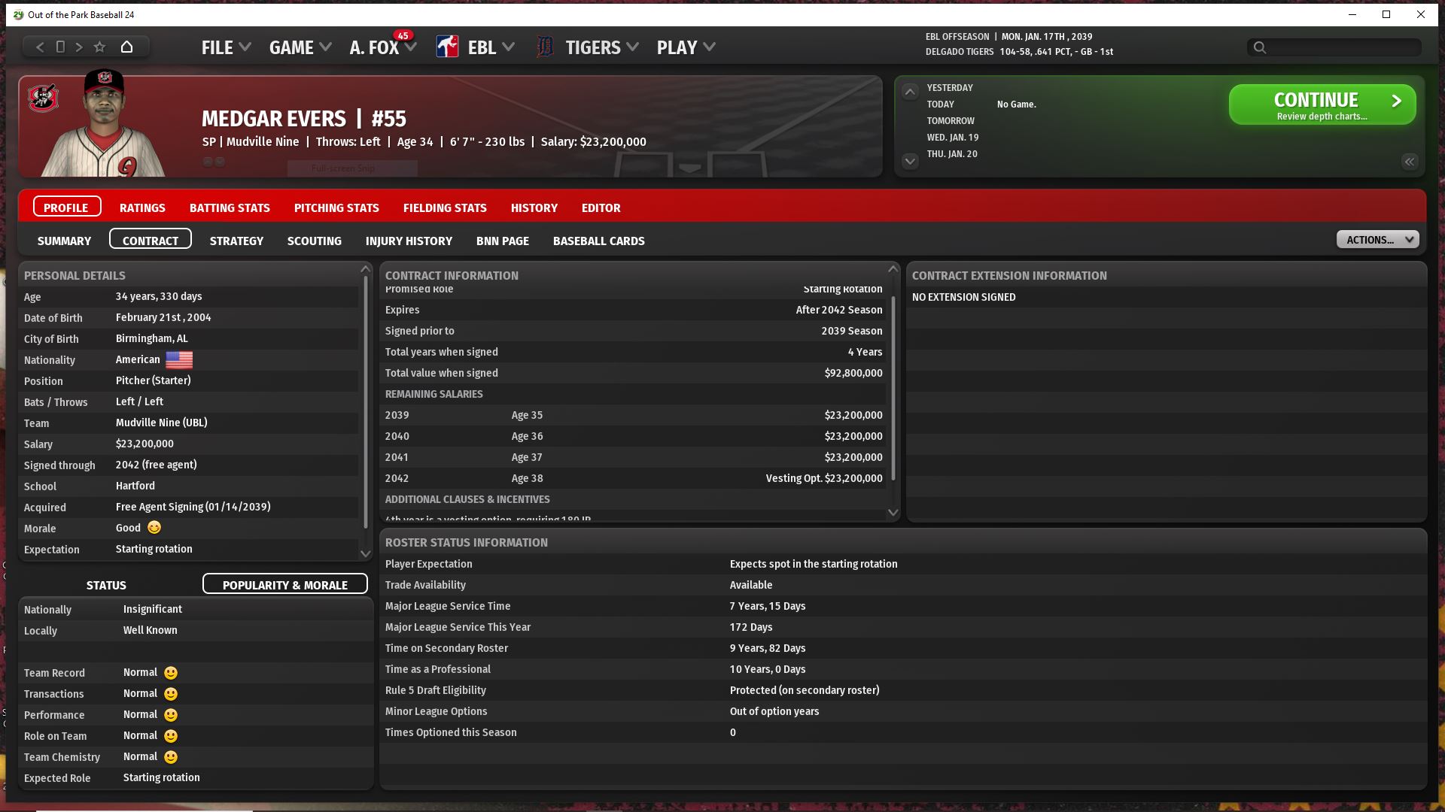This screenshot has width=1445, height=812.
Task: Click the Tigers team logo
Action: [545, 47]
